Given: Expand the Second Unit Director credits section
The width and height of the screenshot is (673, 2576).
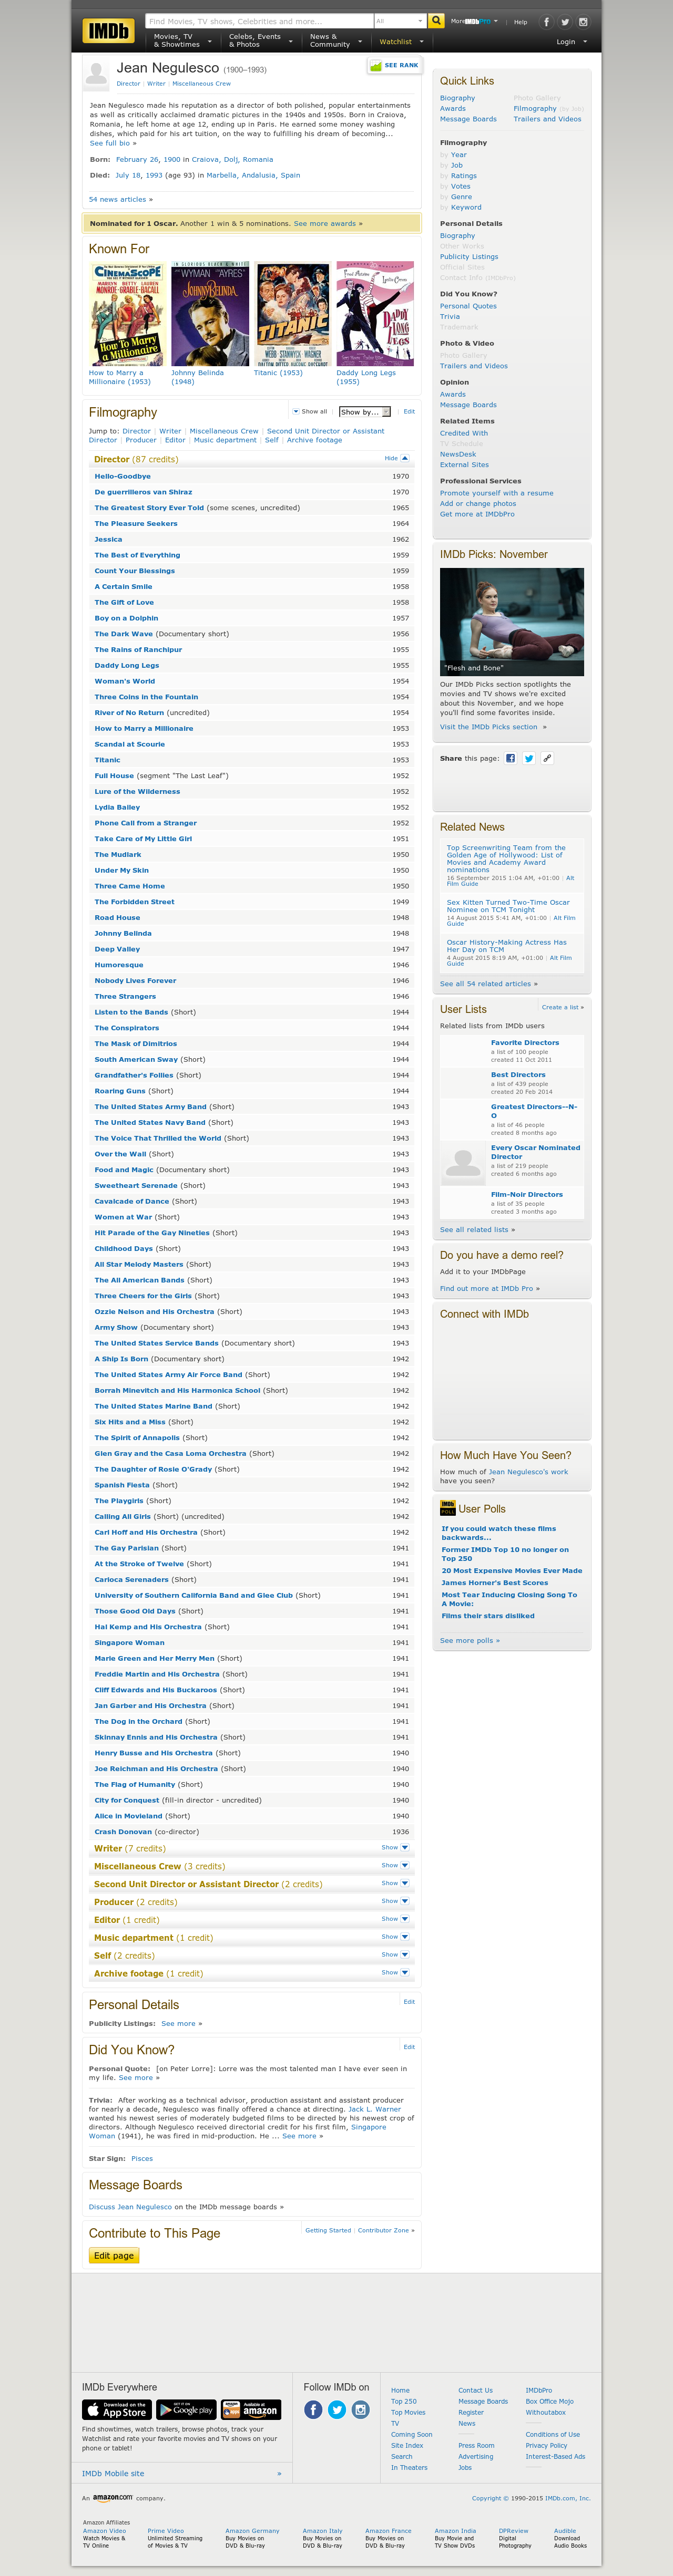Looking at the screenshot, I should coord(395,1884).
